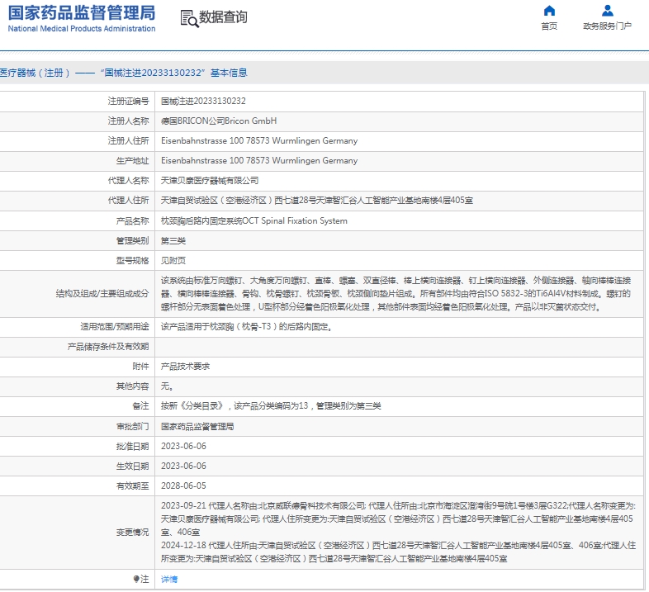
Task: Click the 结构及组成 description paragraph
Action: point(396,293)
